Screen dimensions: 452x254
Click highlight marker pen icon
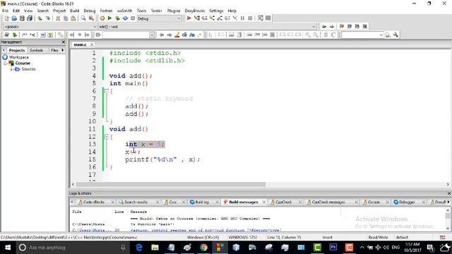coord(177,35)
